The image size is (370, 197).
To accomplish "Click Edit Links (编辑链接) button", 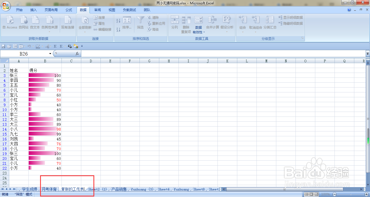I will 102,30.
